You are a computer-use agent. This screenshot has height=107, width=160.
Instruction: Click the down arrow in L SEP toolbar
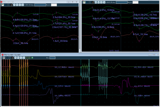coord(17,5)
